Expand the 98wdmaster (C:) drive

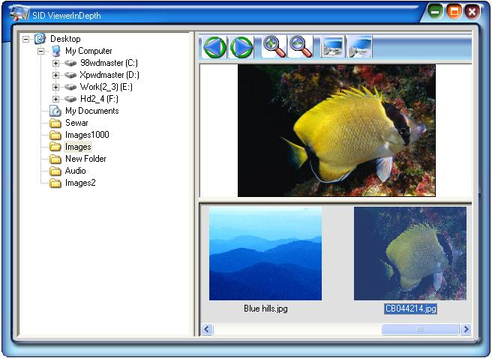tap(55, 63)
